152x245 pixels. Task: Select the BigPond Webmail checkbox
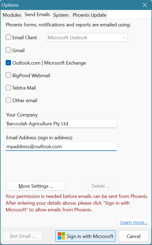pyautogui.click(x=8, y=75)
